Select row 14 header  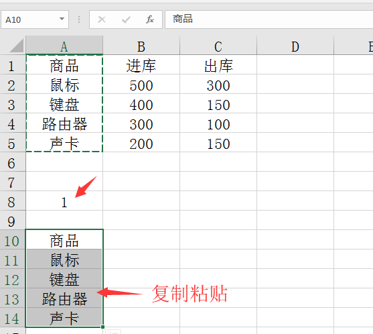pyautogui.click(x=12, y=318)
